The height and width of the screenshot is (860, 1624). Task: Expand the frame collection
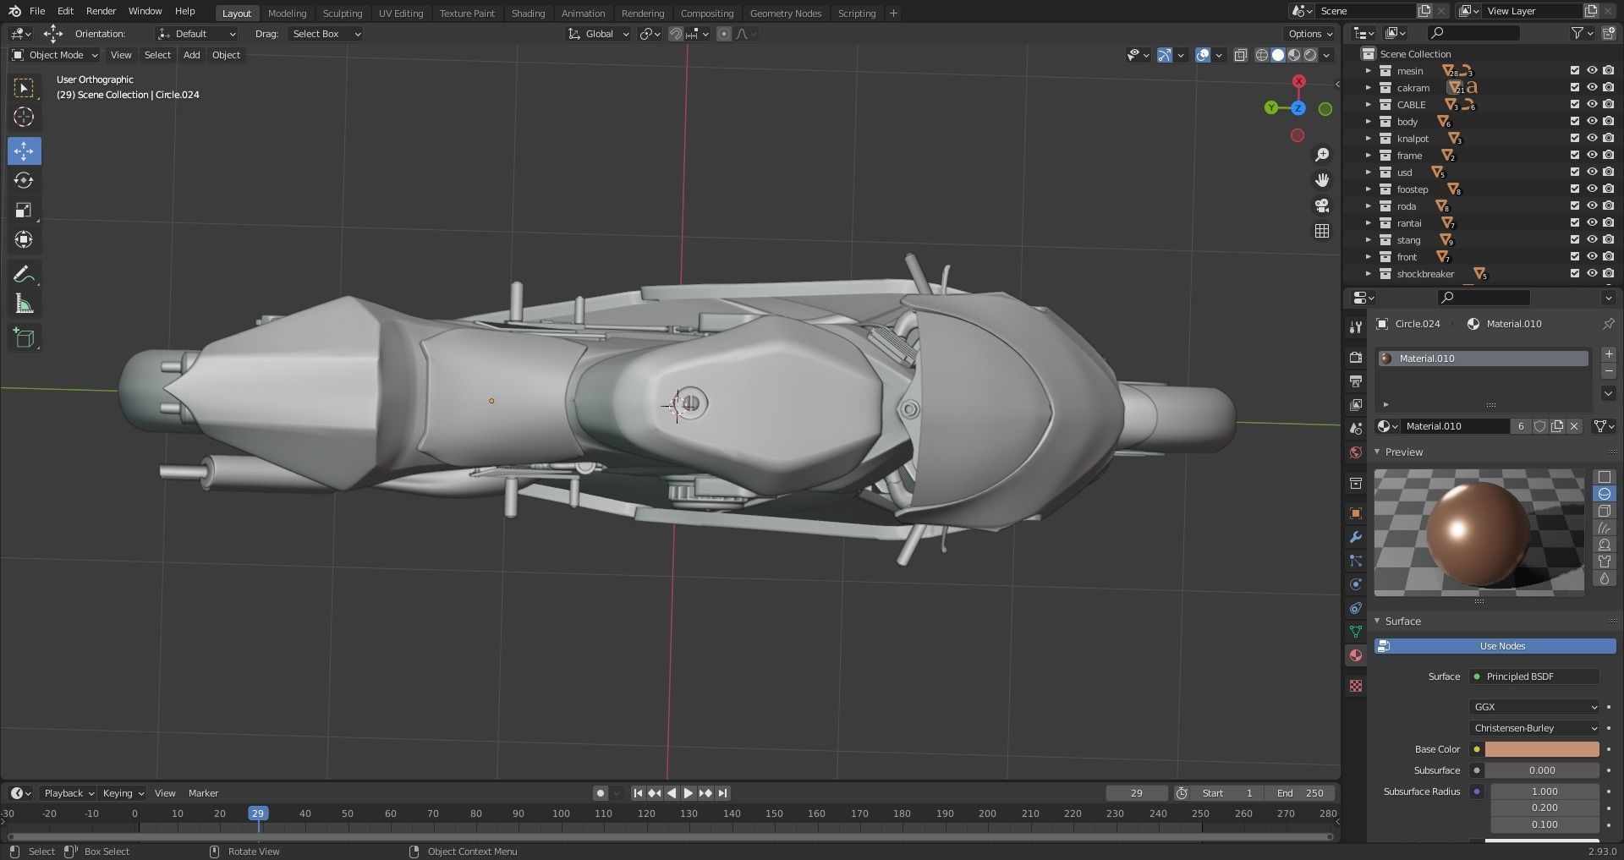pyautogui.click(x=1368, y=156)
